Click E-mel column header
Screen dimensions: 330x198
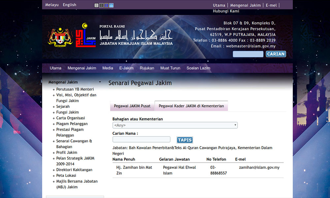tap(240, 159)
